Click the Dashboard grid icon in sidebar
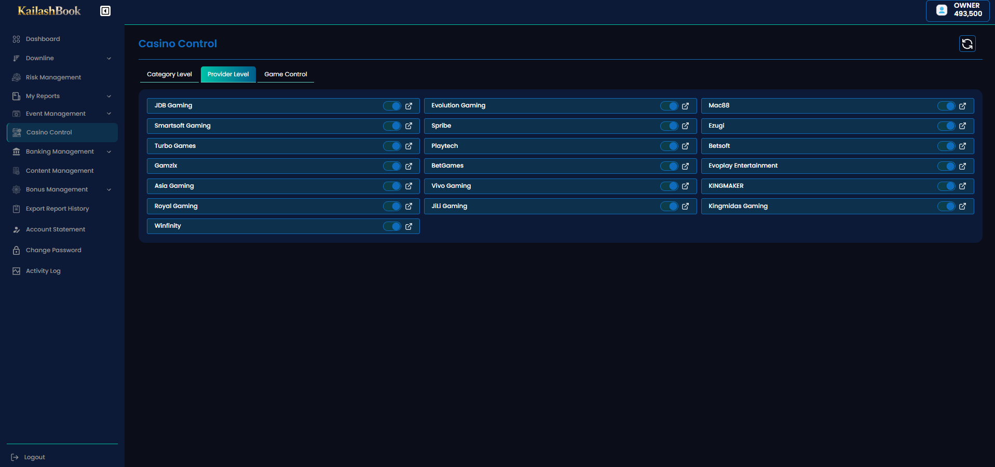The width and height of the screenshot is (995, 467). (x=16, y=39)
